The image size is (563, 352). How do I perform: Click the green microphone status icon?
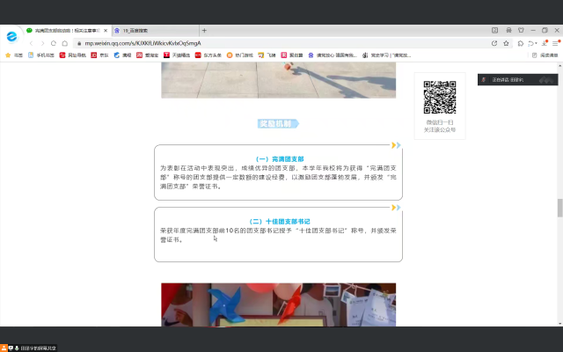pyautogui.click(x=17, y=348)
